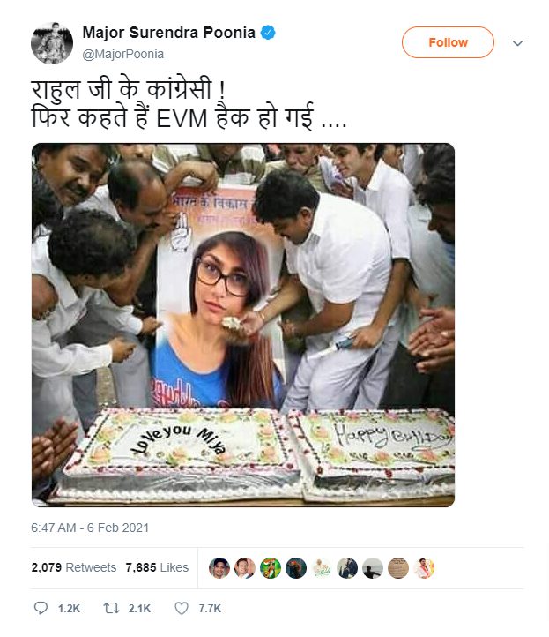The image size is (549, 637).
Task: Open Major Surendra Poonia profile name
Action: [x=169, y=33]
